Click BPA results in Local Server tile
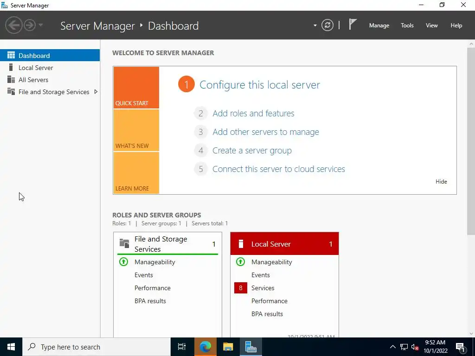The width and height of the screenshot is (475, 356). pos(267,314)
